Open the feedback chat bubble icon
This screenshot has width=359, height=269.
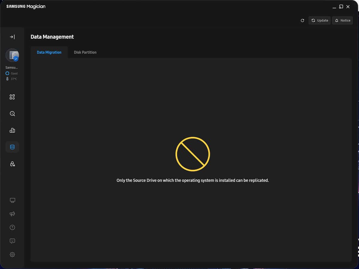(x=12, y=241)
